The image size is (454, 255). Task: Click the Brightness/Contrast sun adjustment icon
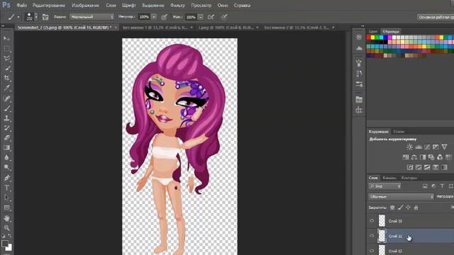[409, 147]
